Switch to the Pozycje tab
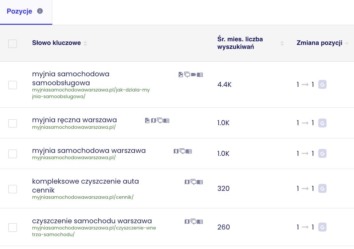This screenshot has height=249, width=354. click(20, 11)
